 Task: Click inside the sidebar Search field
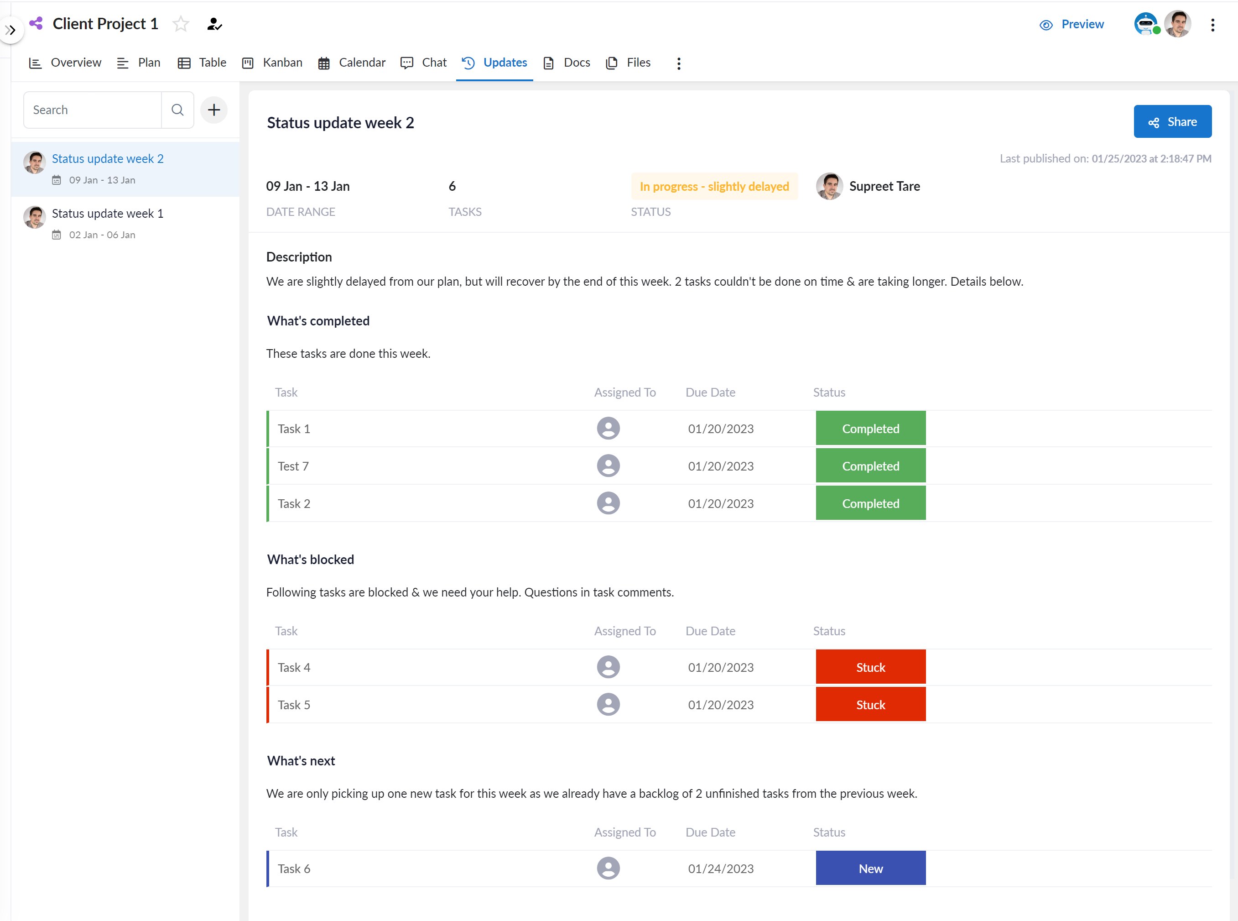coord(92,109)
